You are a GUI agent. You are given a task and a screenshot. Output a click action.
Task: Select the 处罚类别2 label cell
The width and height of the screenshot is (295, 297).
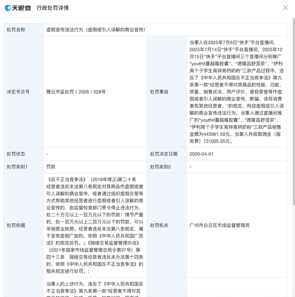pyautogui.click(x=161, y=167)
